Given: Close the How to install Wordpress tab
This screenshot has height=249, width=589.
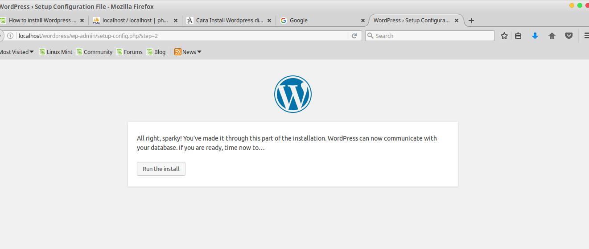Looking at the screenshot, I should pyautogui.click(x=82, y=21).
